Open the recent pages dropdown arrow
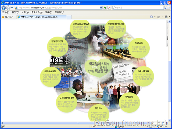The width and height of the screenshot is (172, 129). tap(12, 8)
